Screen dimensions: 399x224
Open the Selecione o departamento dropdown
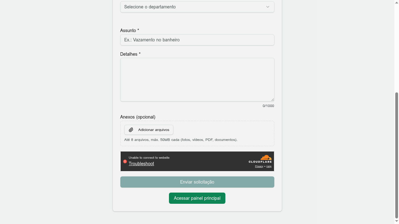coord(197,7)
